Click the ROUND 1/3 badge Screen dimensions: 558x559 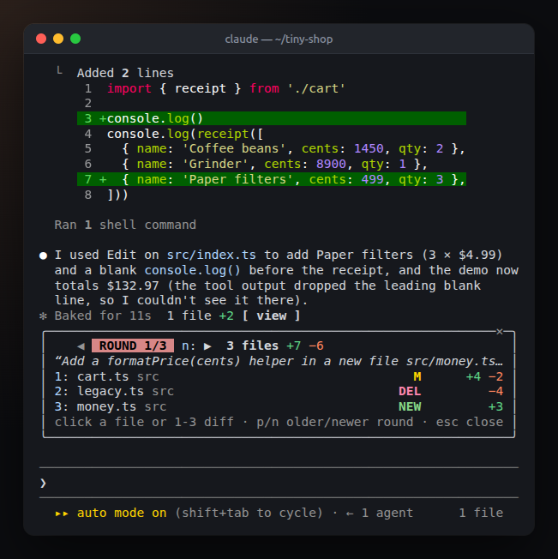pyautogui.click(x=133, y=346)
